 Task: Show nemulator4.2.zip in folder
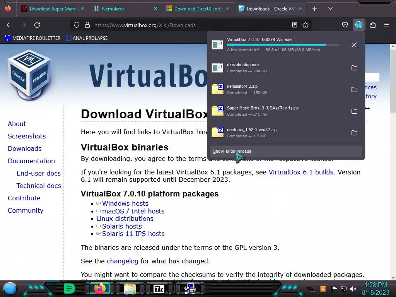click(x=354, y=90)
